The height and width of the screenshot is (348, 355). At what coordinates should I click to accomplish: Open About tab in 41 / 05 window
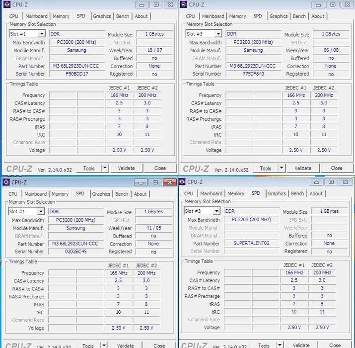(x=141, y=194)
